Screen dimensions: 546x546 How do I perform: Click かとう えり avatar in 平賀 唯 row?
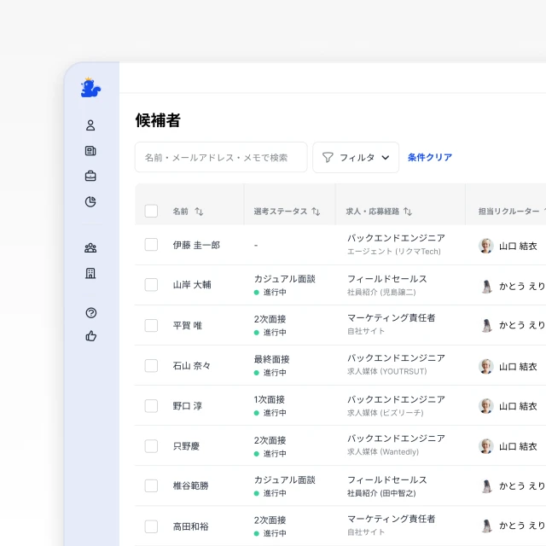coord(486,326)
